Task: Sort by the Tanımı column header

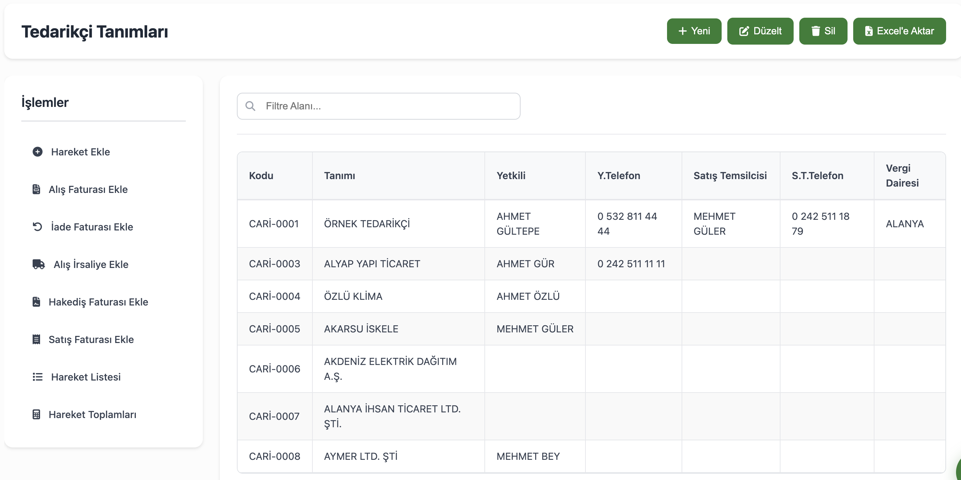Action: pos(339,175)
